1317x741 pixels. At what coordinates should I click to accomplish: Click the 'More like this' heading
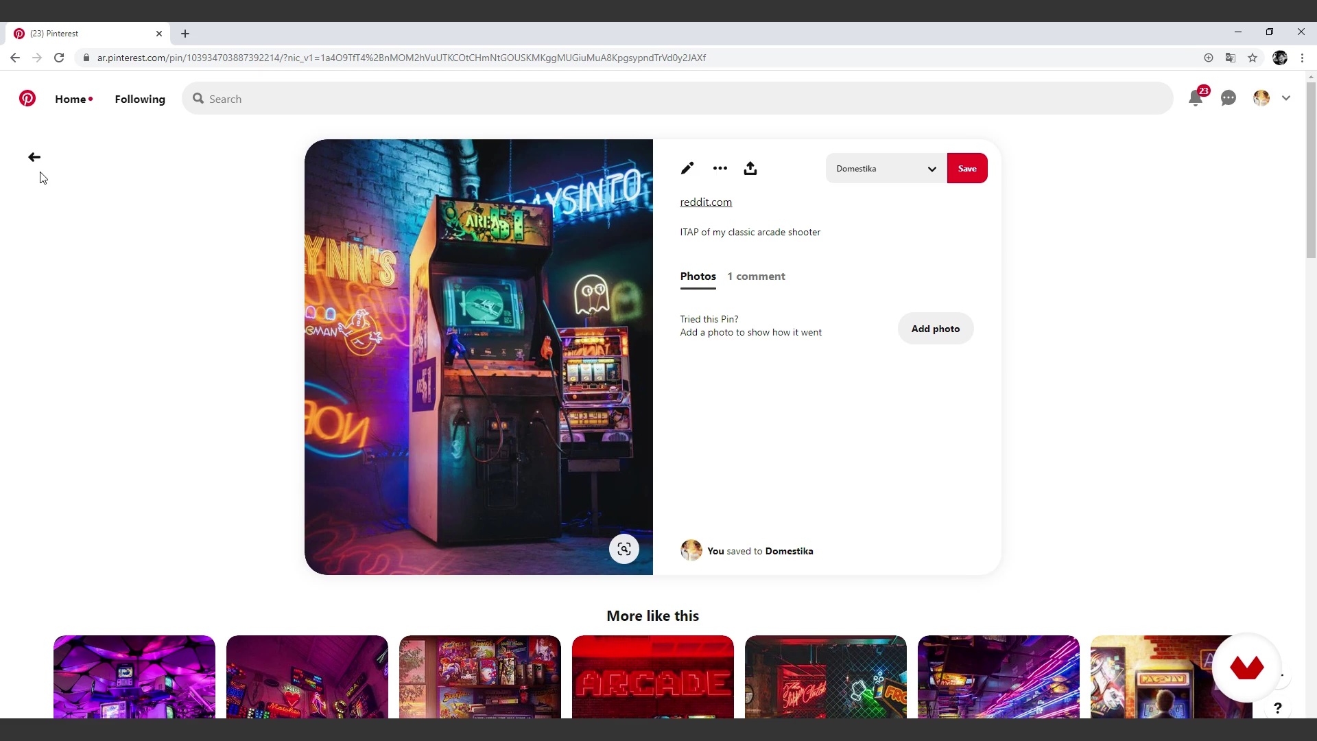(652, 615)
